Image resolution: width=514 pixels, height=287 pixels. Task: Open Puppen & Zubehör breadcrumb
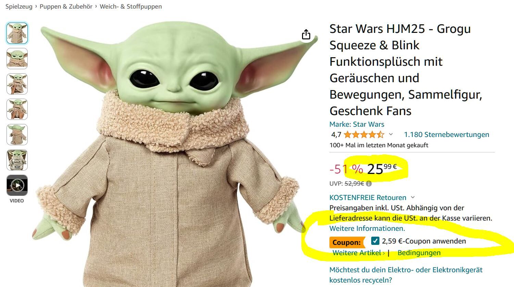[66, 7]
